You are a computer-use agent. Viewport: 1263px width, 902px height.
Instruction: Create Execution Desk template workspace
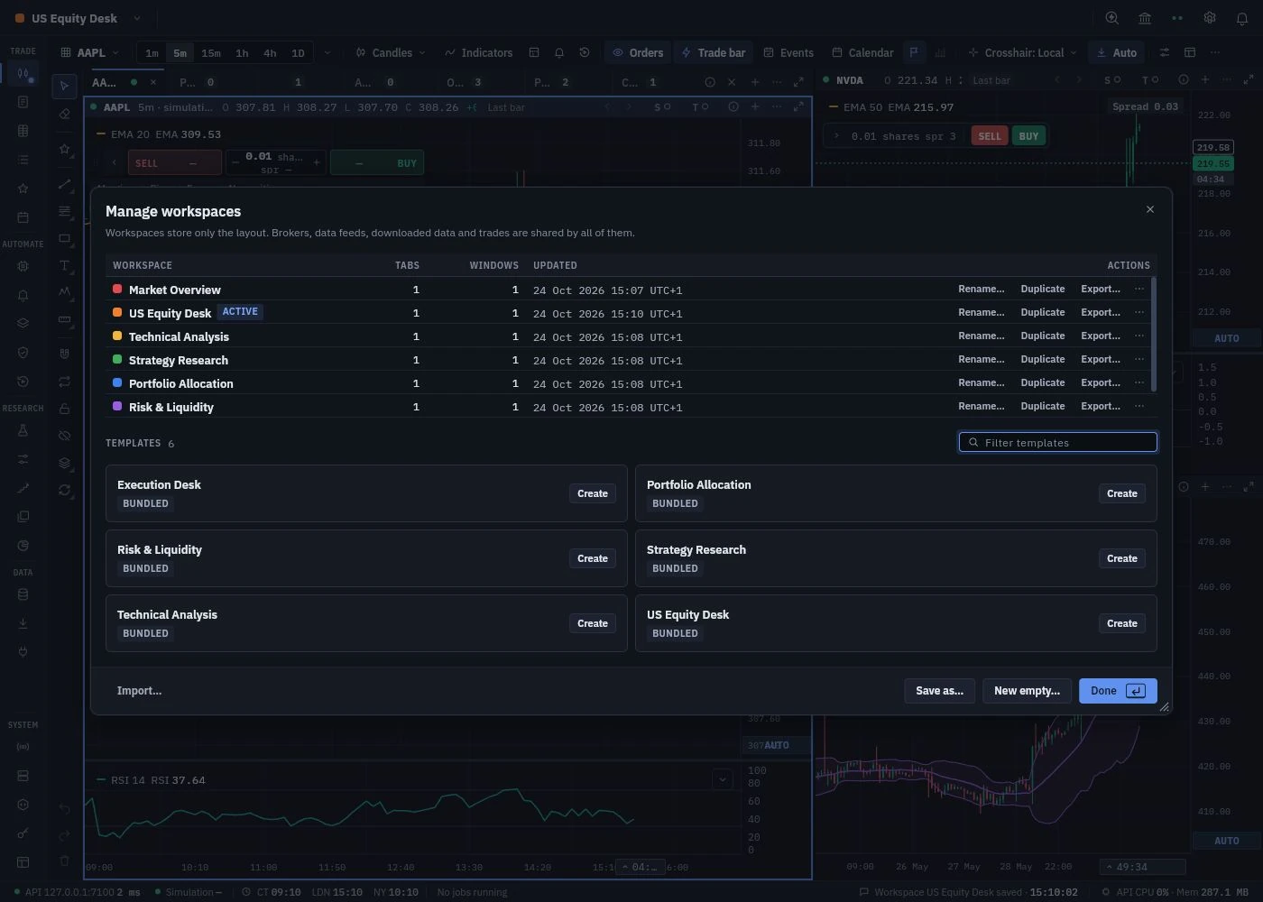pyautogui.click(x=593, y=493)
